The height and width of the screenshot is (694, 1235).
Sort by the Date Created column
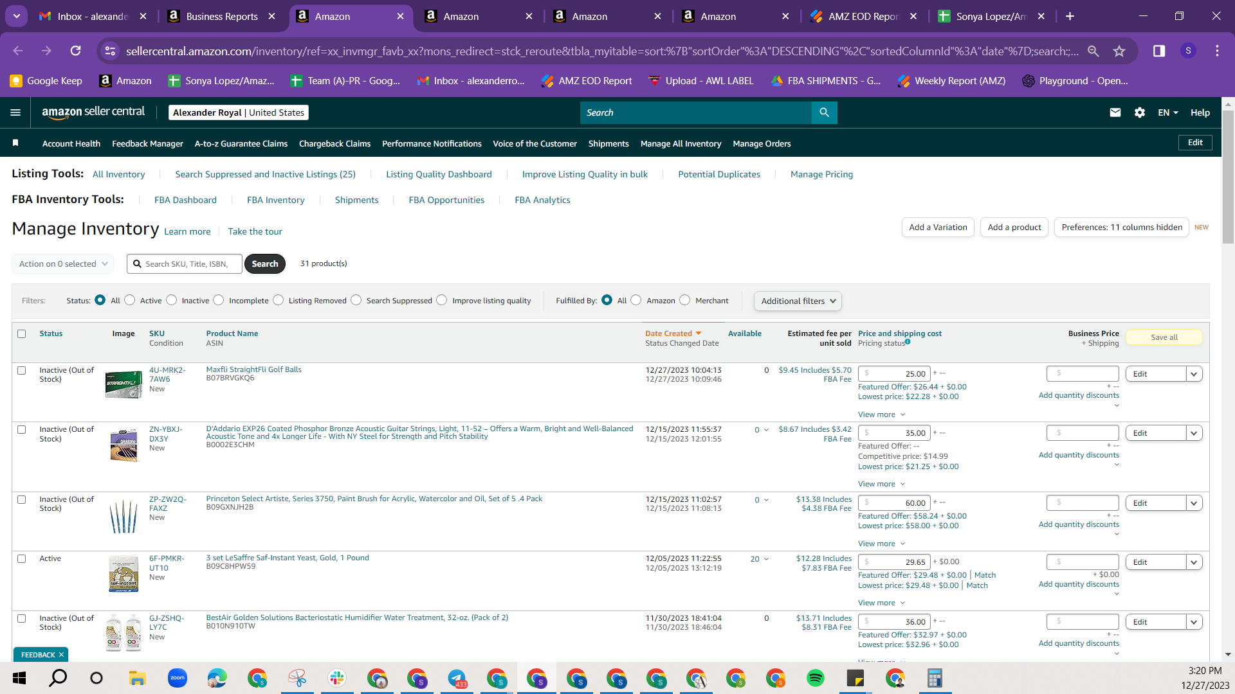pyautogui.click(x=673, y=334)
